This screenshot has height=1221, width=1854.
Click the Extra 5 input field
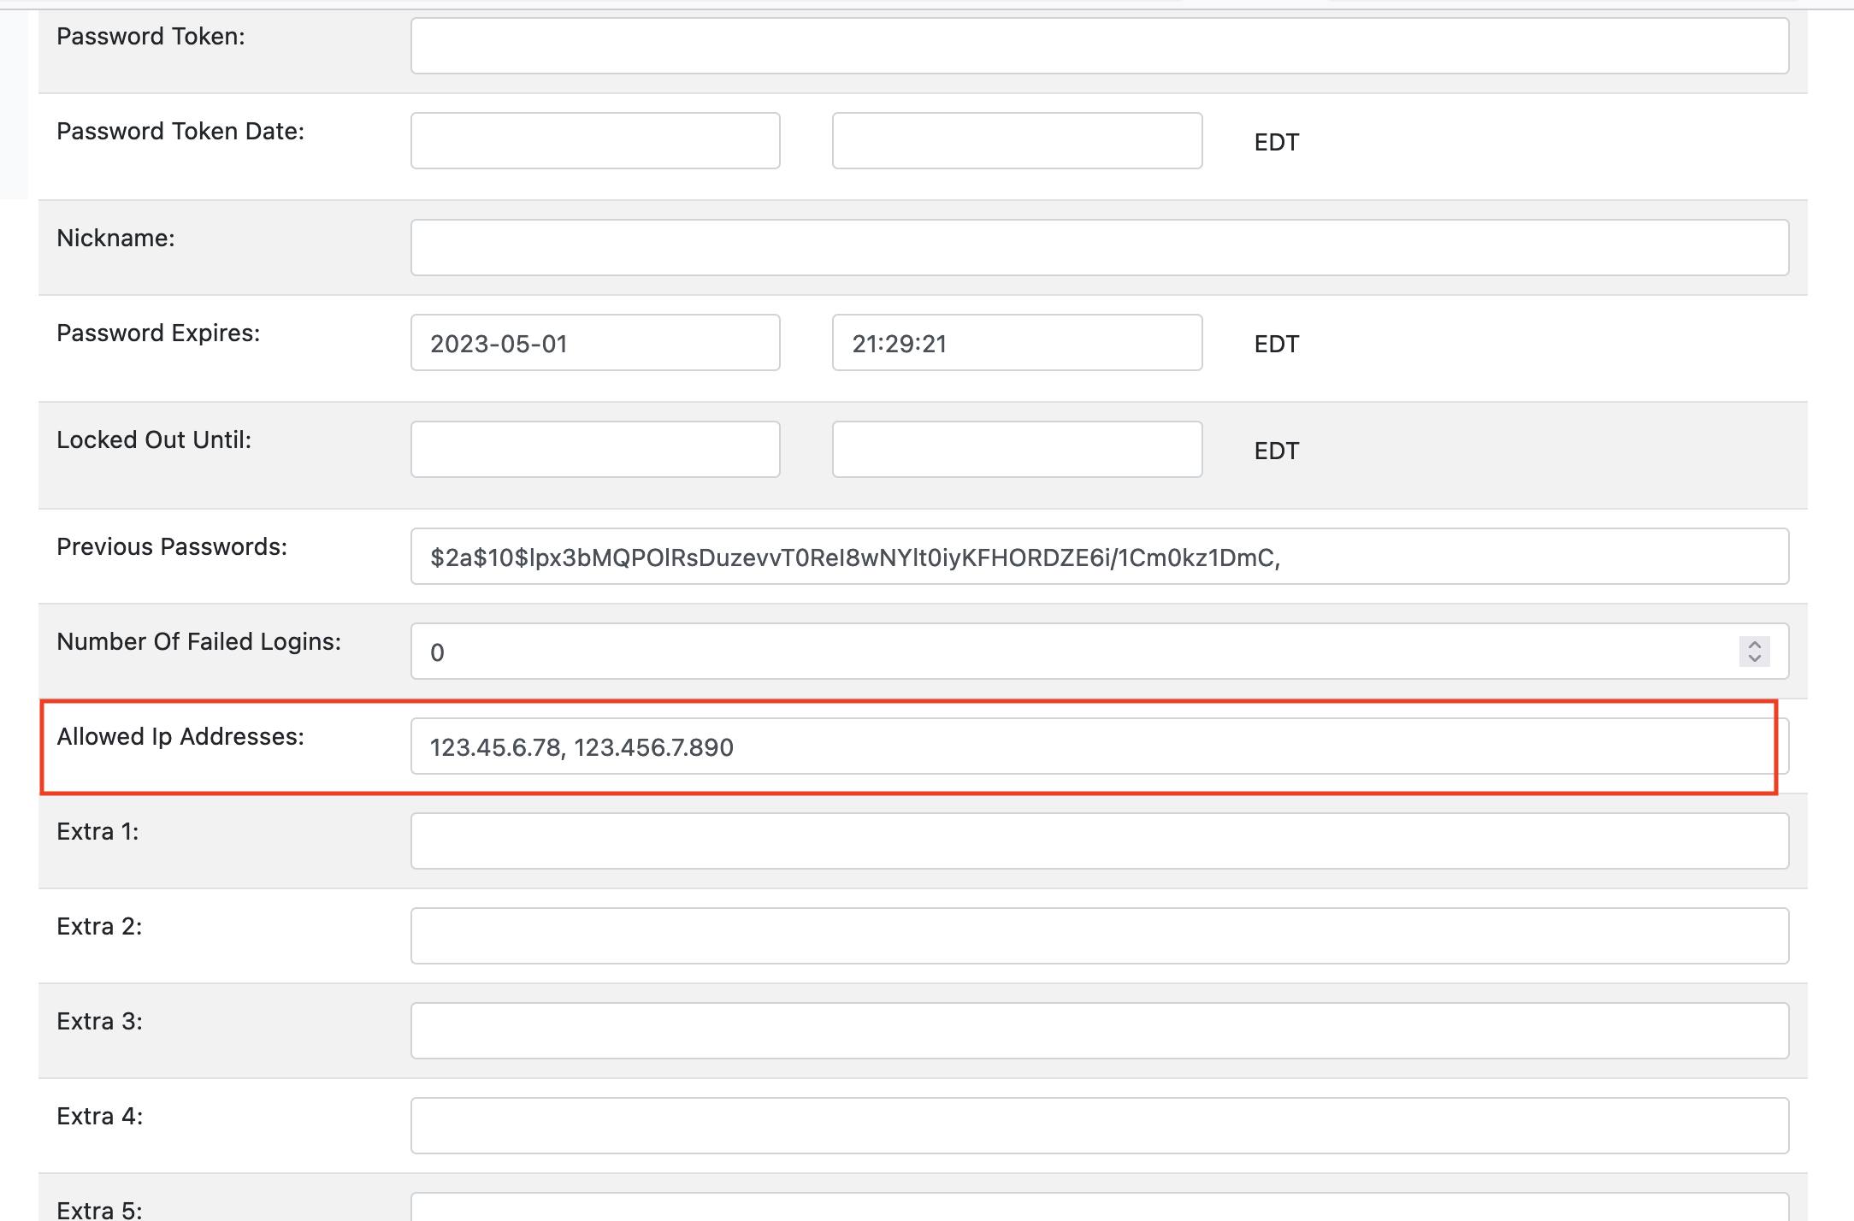(x=1100, y=1207)
